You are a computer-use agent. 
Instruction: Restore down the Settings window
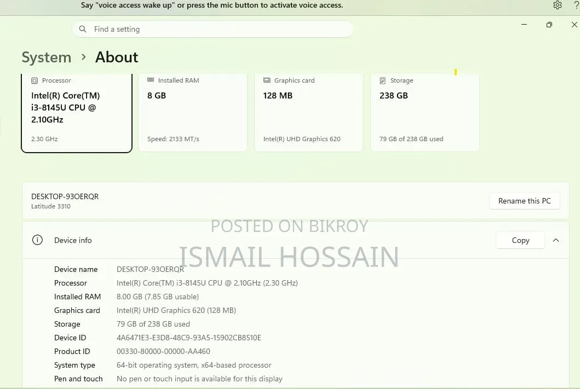[549, 25]
